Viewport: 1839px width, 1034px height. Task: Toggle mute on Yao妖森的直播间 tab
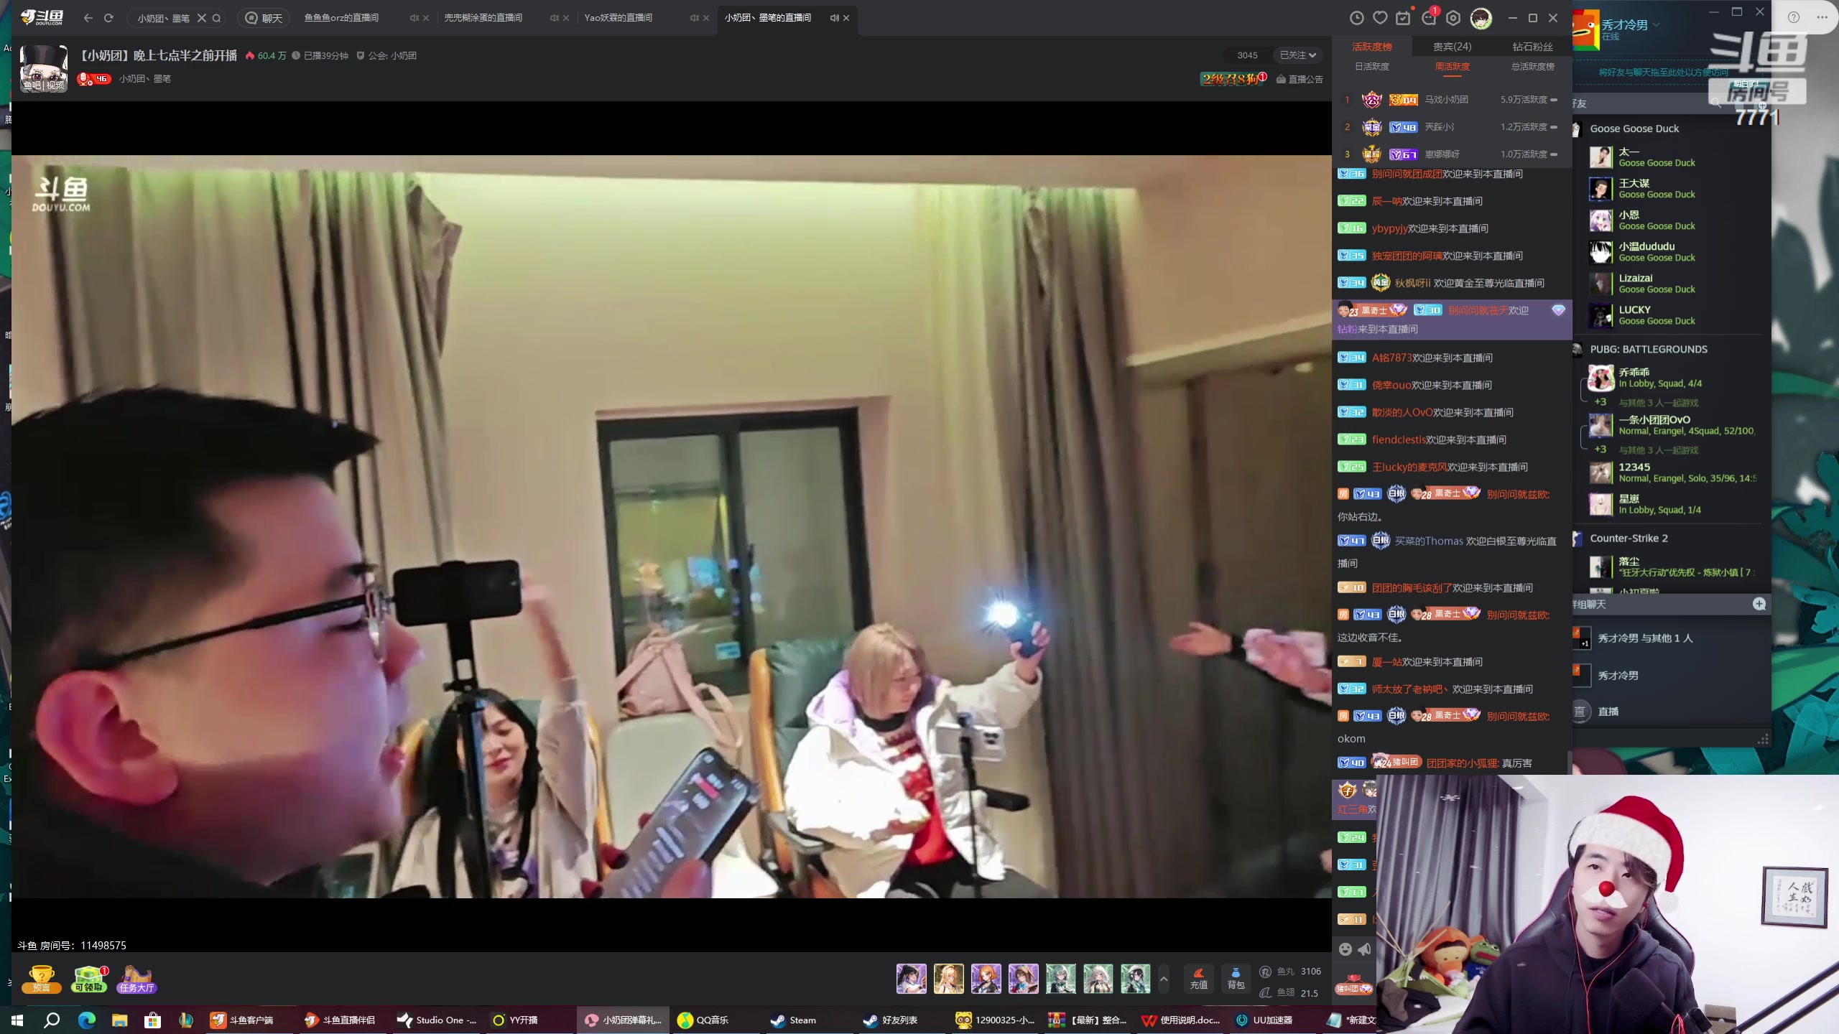(x=693, y=18)
